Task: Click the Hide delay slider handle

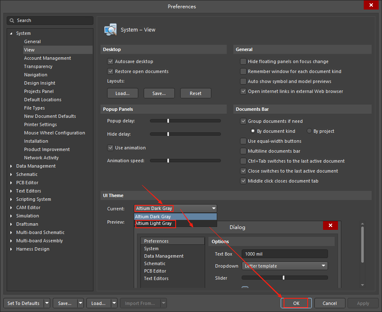Action: 168,134
